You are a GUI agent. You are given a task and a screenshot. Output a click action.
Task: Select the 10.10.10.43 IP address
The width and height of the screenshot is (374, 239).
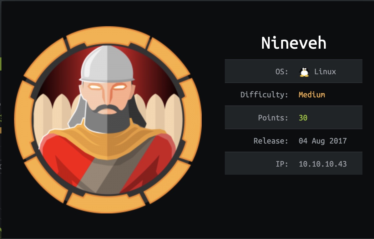323,164
